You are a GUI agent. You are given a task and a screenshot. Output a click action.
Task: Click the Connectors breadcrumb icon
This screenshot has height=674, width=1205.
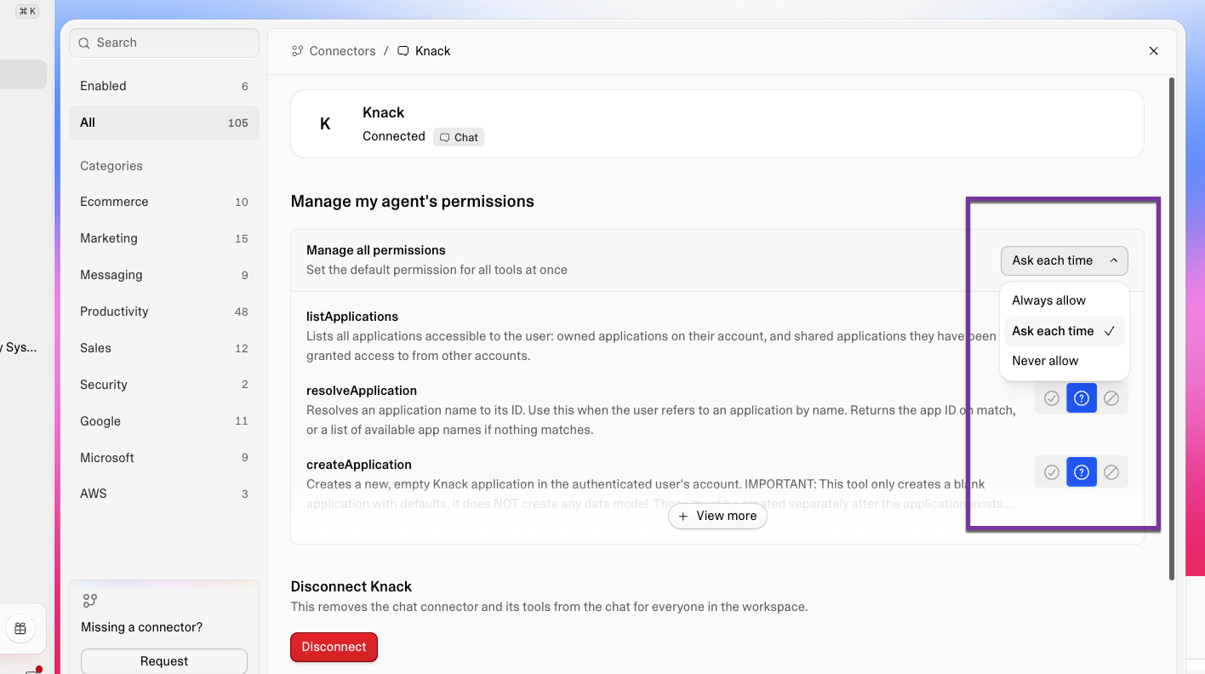pos(297,51)
